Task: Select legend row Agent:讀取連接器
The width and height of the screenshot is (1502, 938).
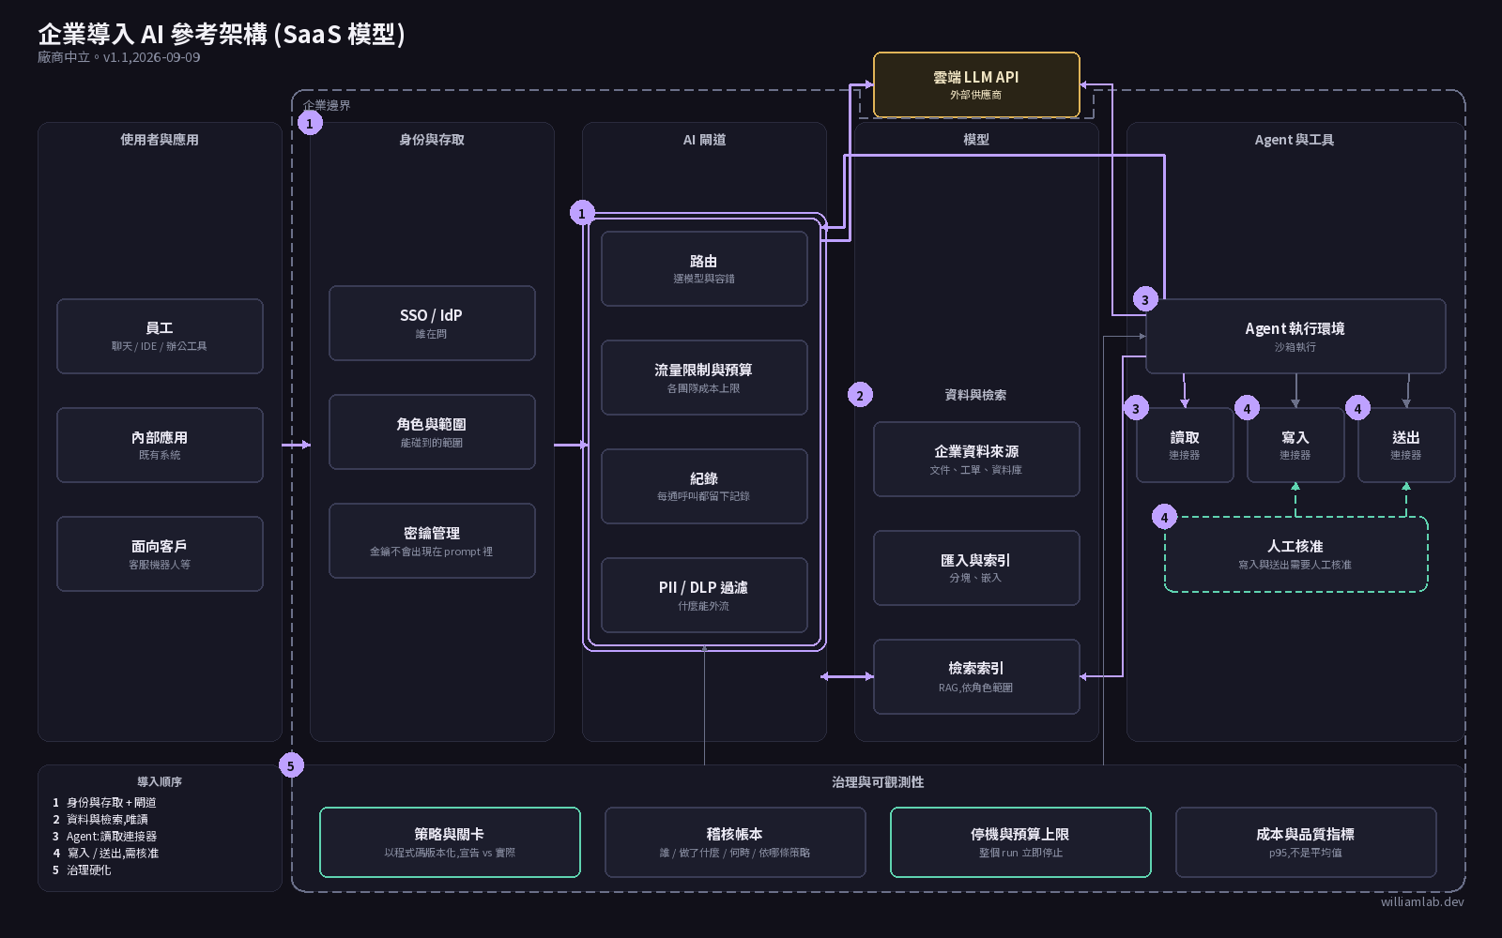Action: pyautogui.click(x=104, y=837)
